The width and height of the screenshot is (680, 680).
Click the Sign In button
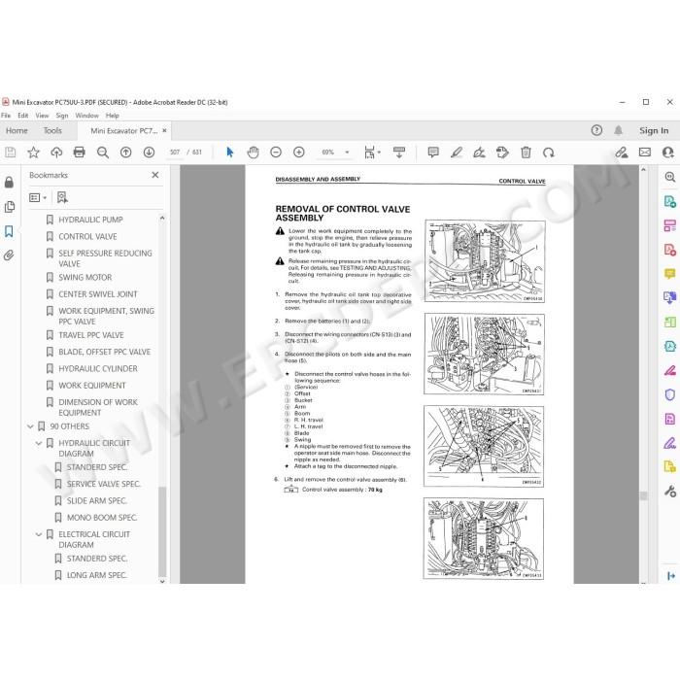click(654, 130)
